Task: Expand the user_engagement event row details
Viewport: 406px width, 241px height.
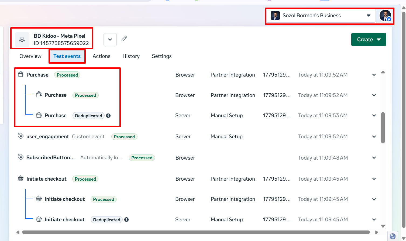Action: tap(374, 137)
